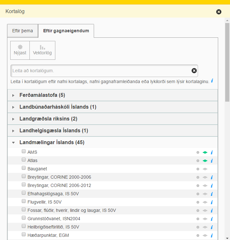Toggle Grunnstöðvanet, ISN2004 checkbox
This screenshot has height=240, width=230.
pyautogui.click(x=24, y=218)
